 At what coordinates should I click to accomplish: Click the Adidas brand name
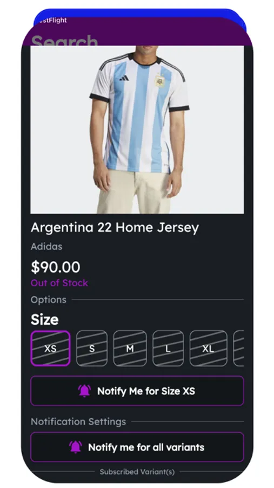46,247
